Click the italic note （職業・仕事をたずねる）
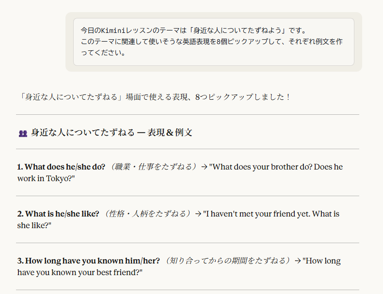The width and height of the screenshot is (383, 294). 153,167
